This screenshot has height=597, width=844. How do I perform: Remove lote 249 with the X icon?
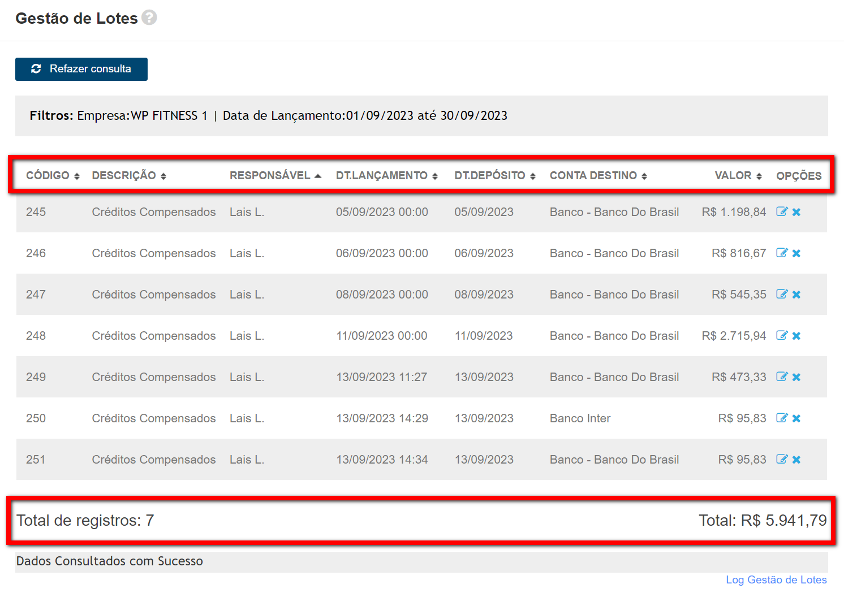[796, 377]
